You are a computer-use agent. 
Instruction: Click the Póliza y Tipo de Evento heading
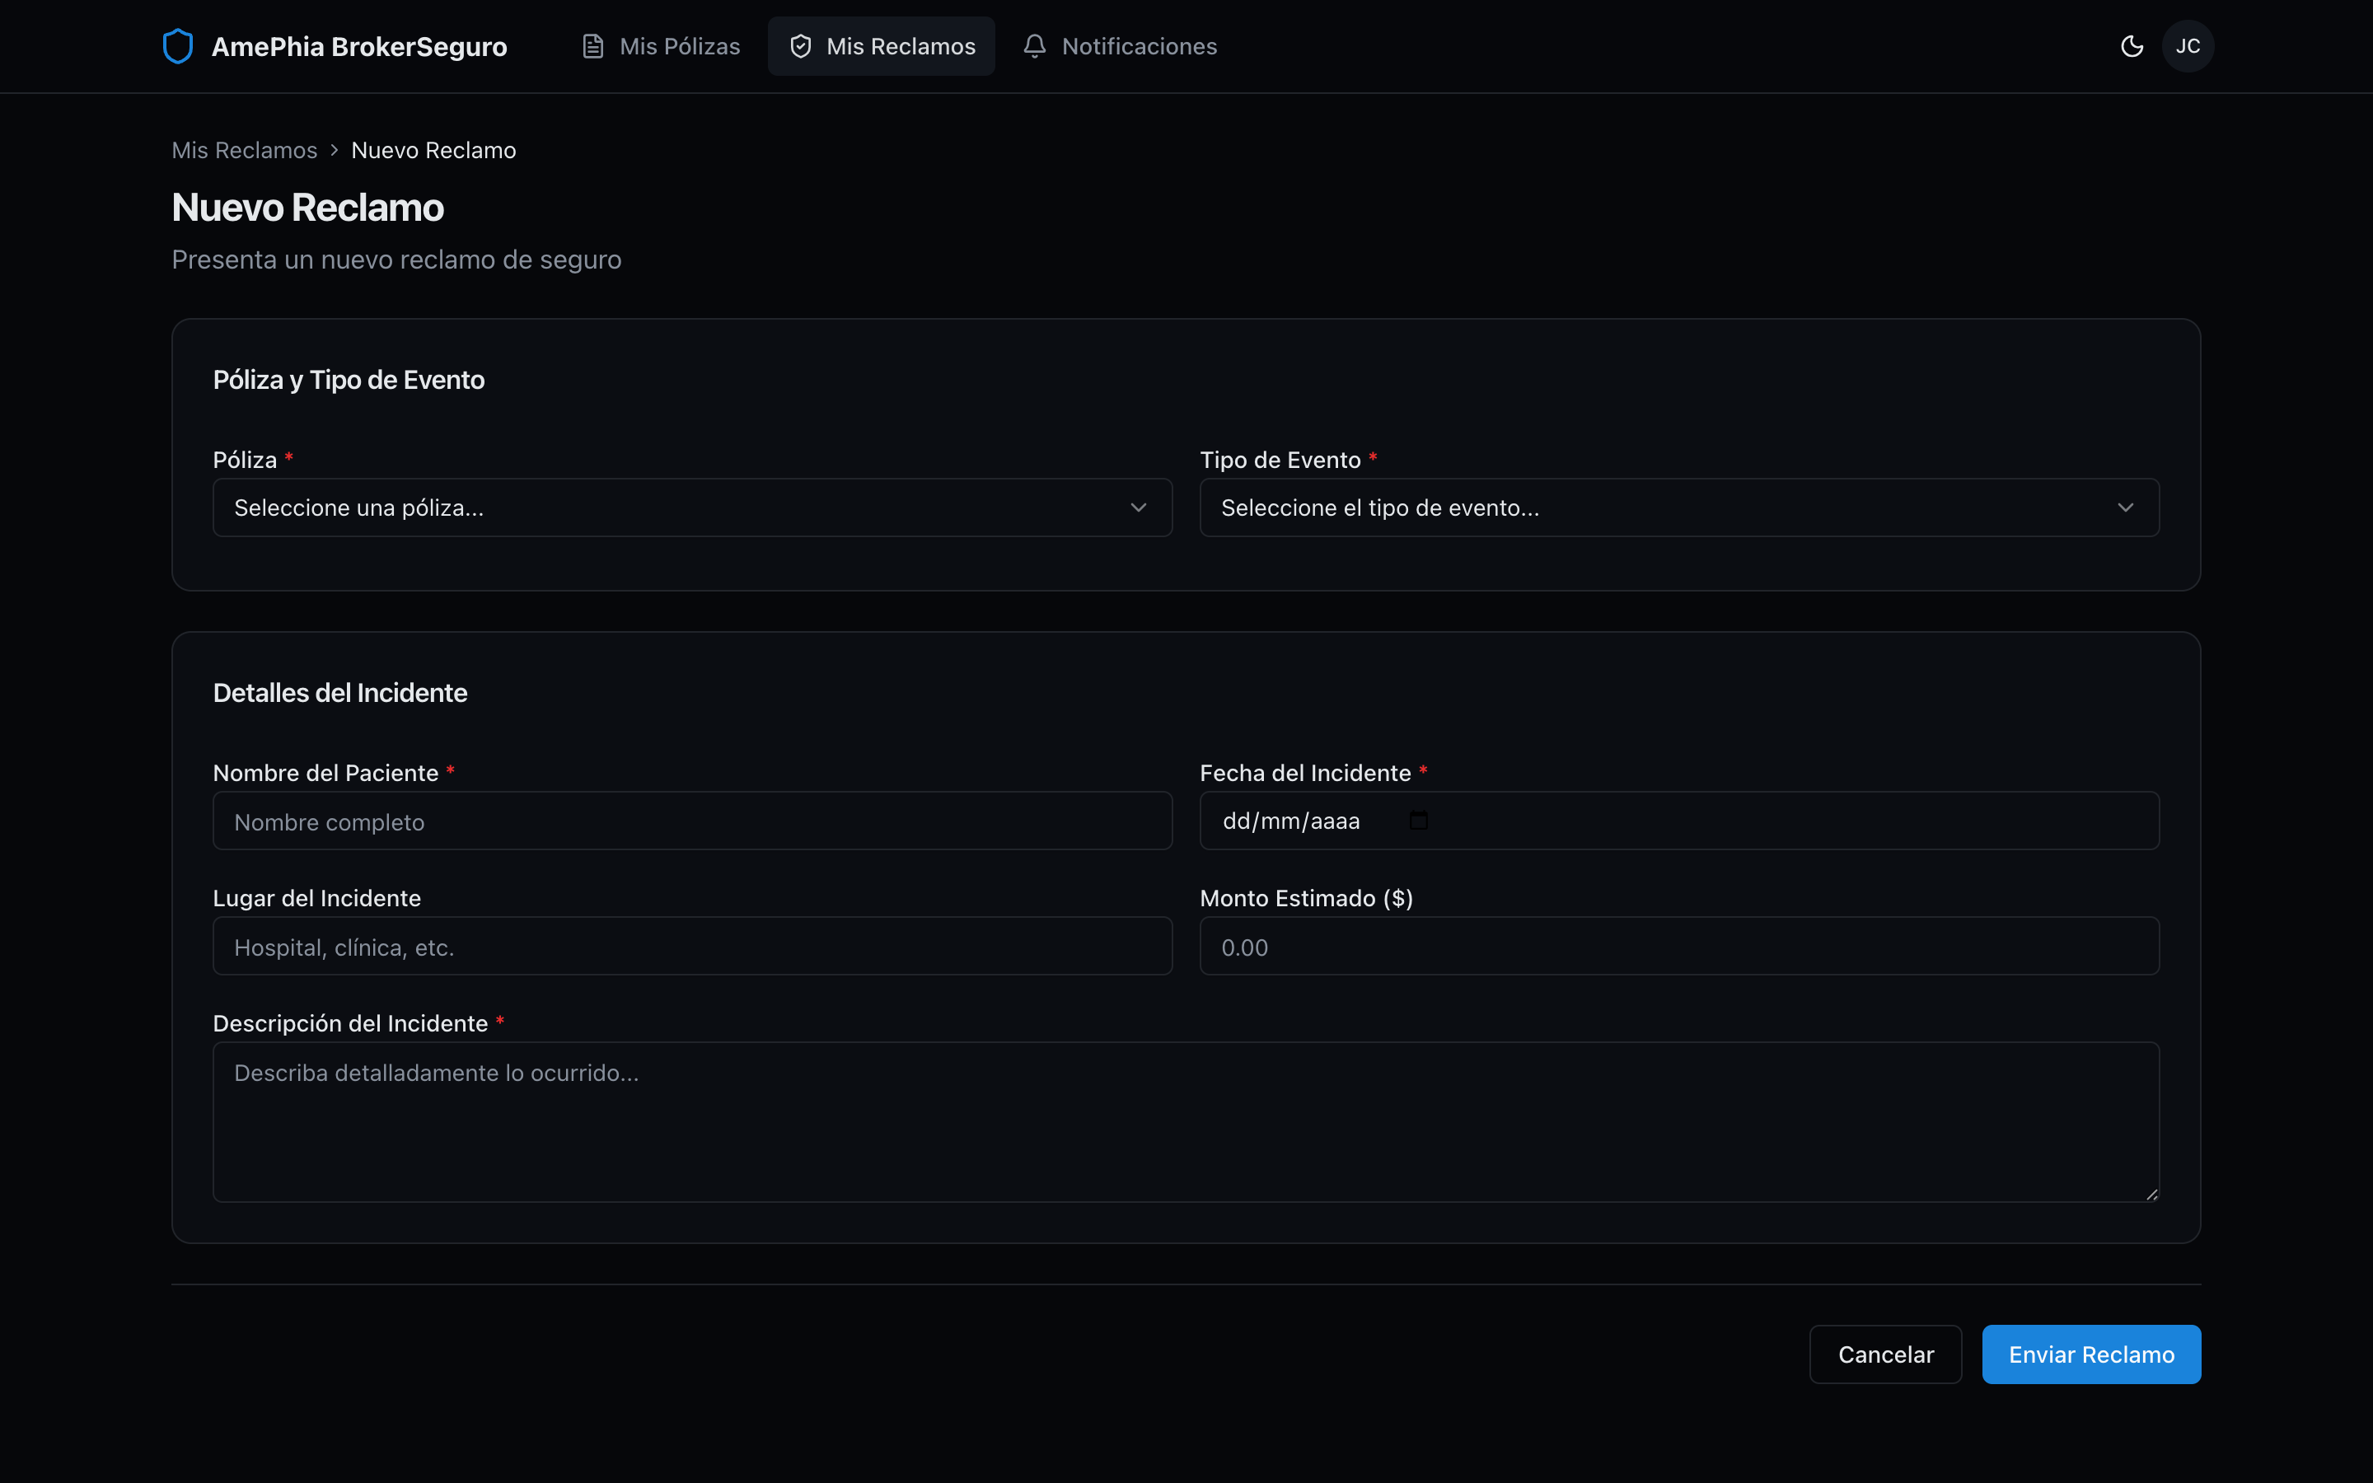click(349, 380)
